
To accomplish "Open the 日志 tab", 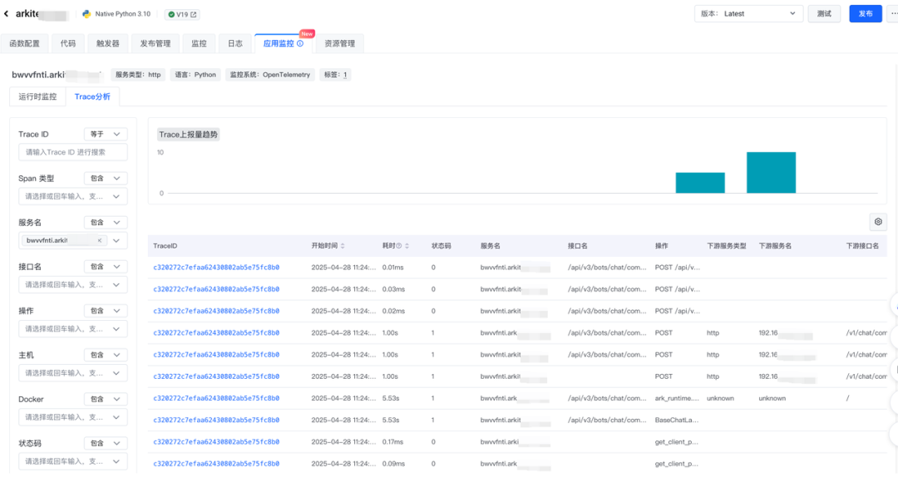I will (235, 43).
